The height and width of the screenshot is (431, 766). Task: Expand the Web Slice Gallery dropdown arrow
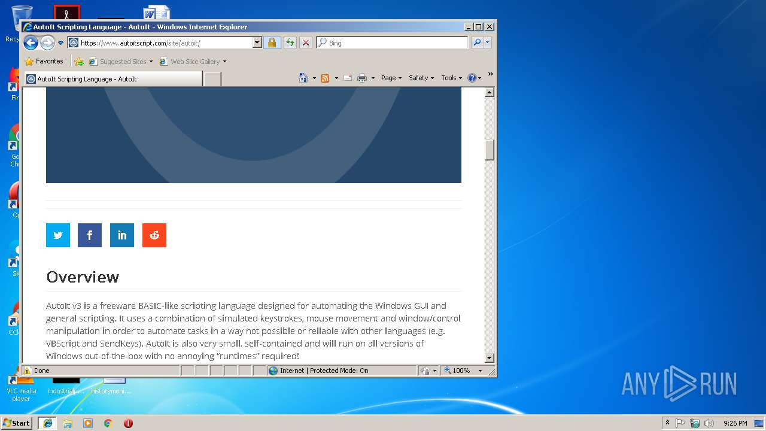(x=224, y=62)
